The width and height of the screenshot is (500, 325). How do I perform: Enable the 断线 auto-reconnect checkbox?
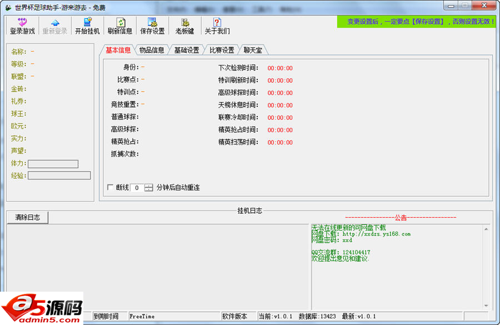[x=111, y=187]
